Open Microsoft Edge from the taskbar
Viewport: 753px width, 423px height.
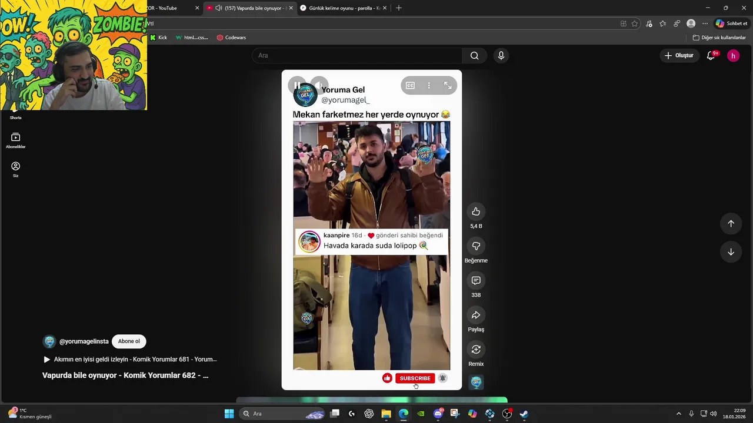(404, 414)
